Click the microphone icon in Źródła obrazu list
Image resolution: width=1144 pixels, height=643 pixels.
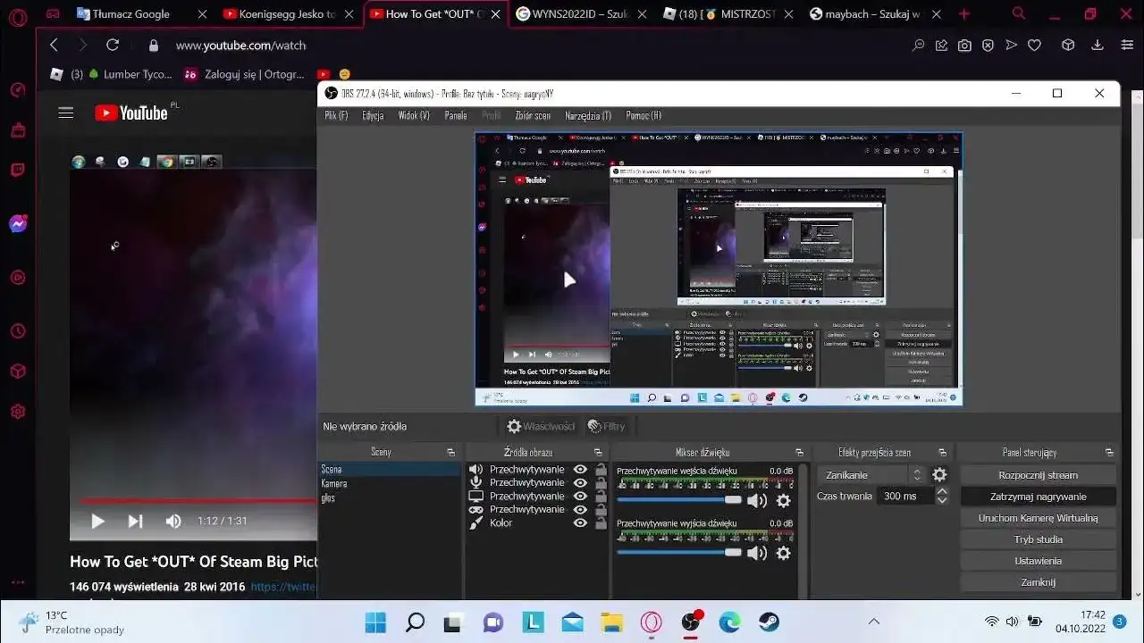[x=476, y=482]
